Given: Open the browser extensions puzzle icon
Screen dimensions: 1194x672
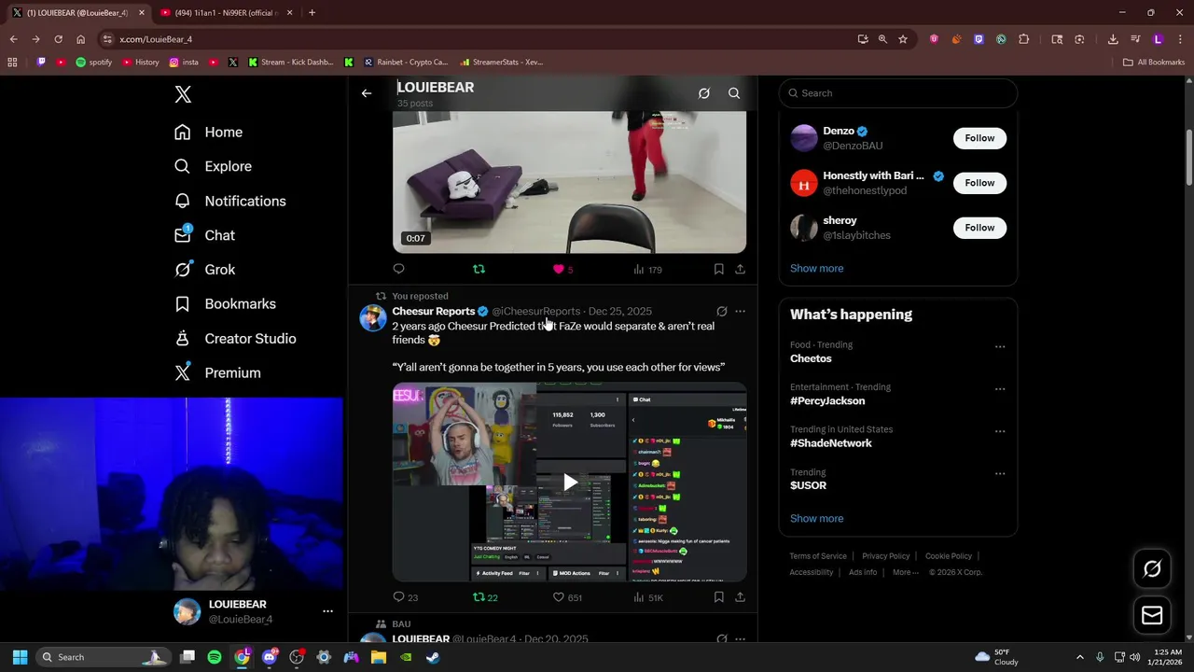Looking at the screenshot, I should point(1023,39).
